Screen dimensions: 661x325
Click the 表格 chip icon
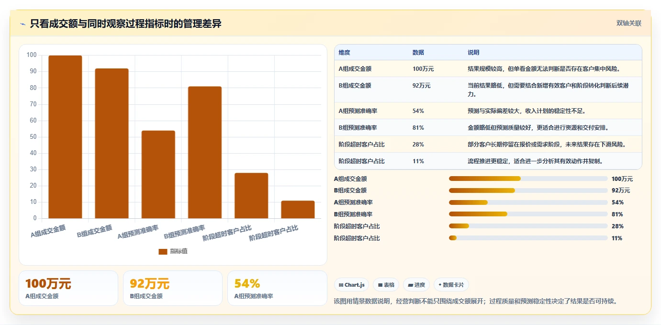click(380, 285)
